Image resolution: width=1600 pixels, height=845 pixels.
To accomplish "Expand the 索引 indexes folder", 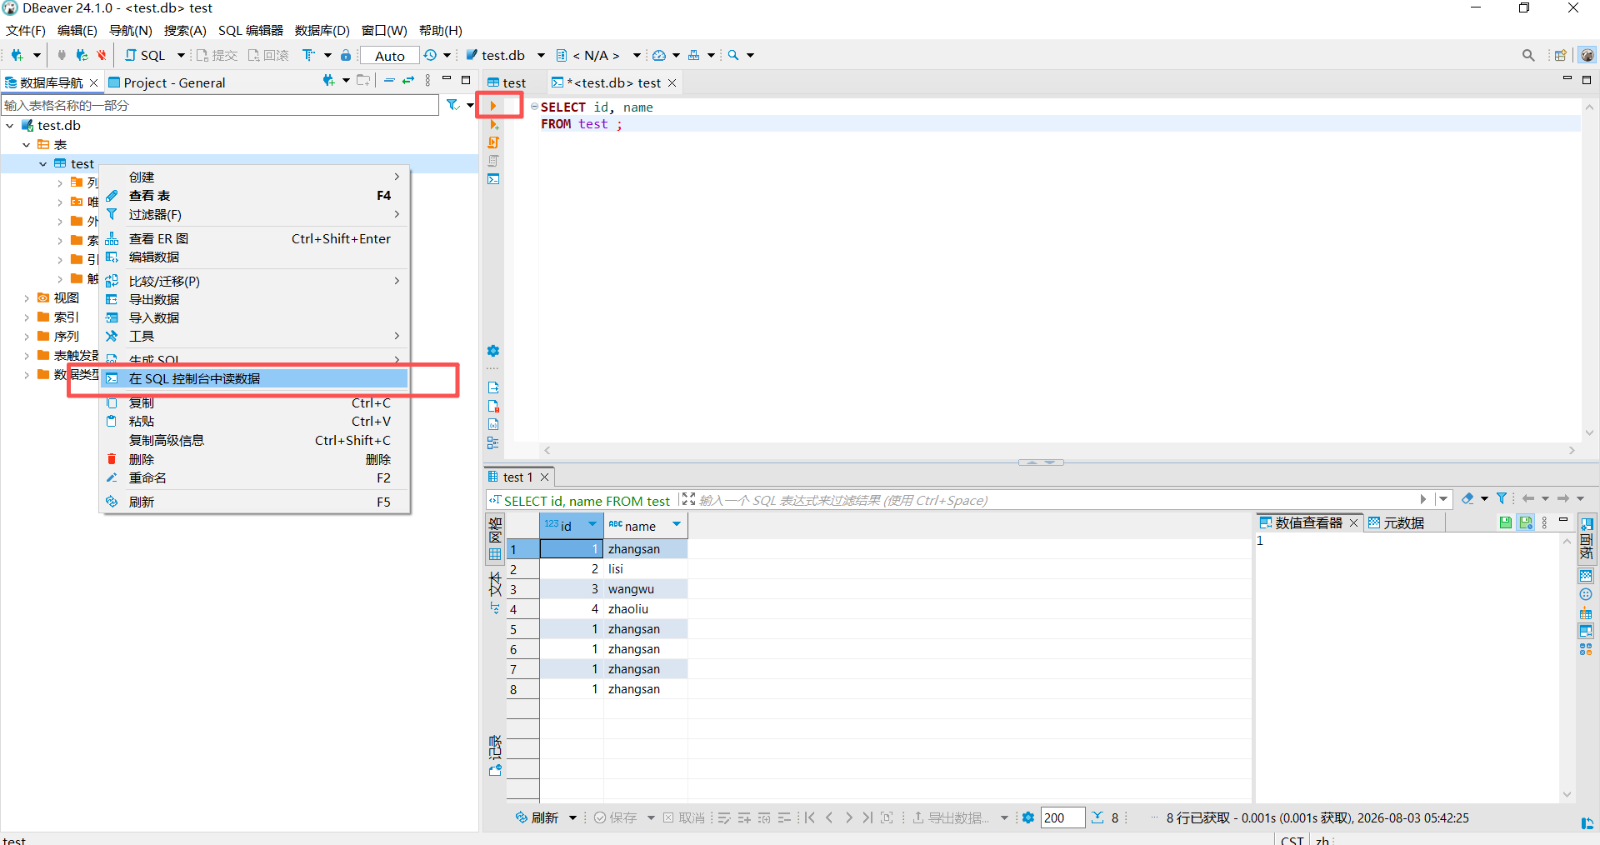I will (27, 317).
